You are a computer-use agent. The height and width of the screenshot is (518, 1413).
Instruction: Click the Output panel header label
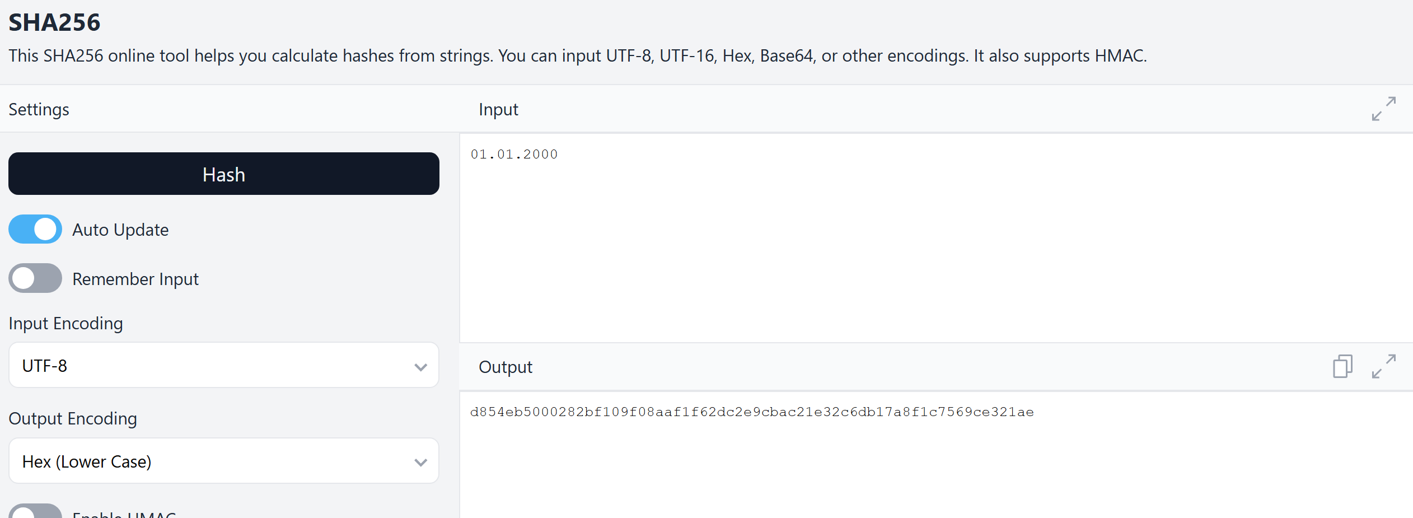505,367
